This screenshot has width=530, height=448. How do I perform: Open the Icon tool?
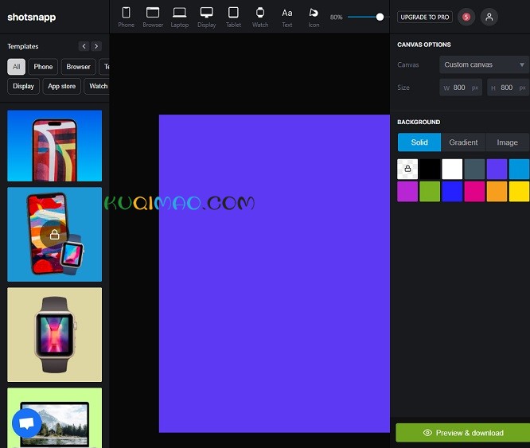coord(314,18)
